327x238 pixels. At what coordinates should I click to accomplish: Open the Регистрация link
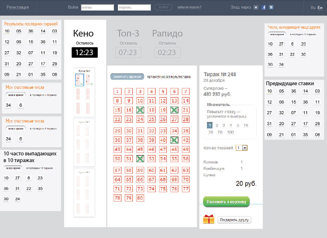click(x=17, y=7)
